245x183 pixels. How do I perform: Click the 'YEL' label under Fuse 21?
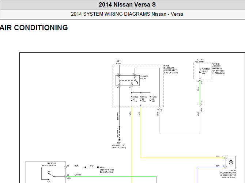click(130, 113)
